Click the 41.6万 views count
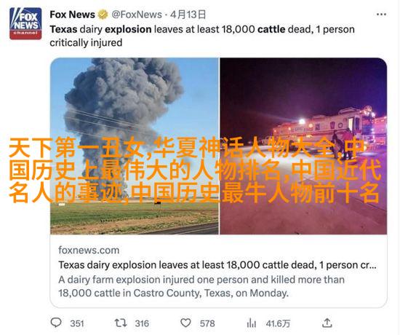 click(278, 323)
